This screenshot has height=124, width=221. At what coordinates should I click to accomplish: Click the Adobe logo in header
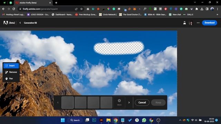[6, 23]
